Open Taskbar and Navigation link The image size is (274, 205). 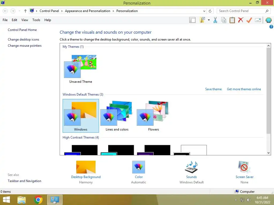pos(24,181)
